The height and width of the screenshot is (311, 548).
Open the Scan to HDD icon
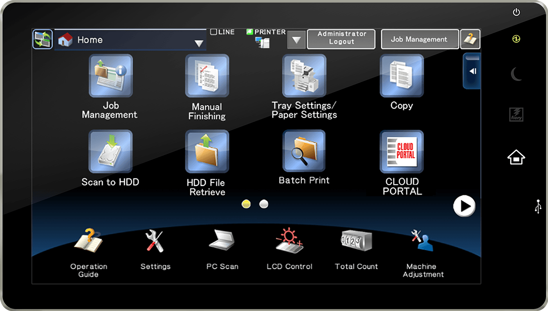(111, 152)
